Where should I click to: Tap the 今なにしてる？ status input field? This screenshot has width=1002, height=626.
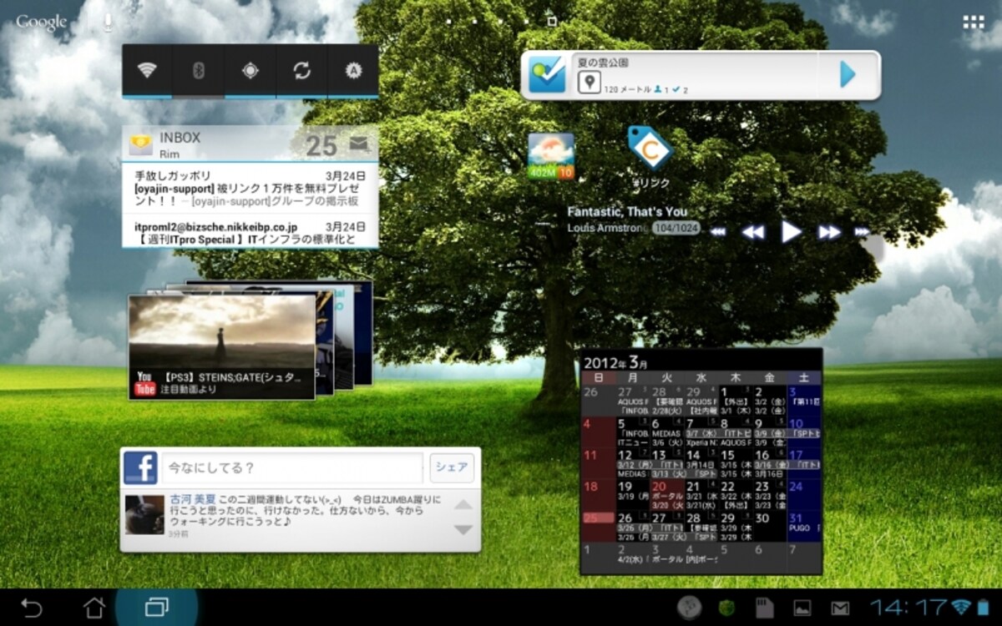(x=292, y=468)
